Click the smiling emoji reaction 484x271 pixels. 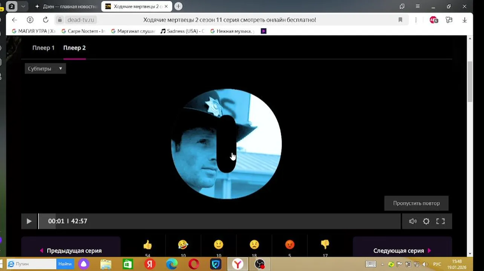[219, 245]
